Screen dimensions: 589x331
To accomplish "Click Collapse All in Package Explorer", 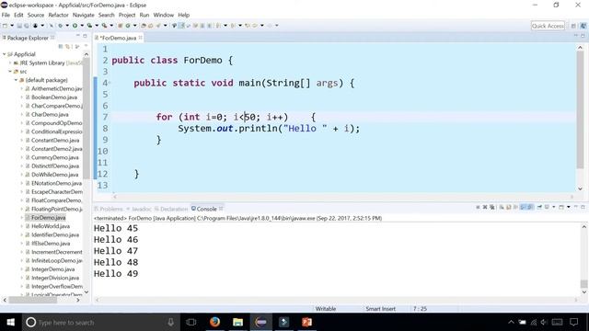I will click(x=61, y=46).
